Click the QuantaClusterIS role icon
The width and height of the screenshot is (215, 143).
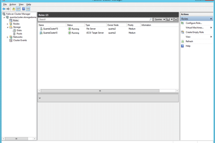click(41, 33)
